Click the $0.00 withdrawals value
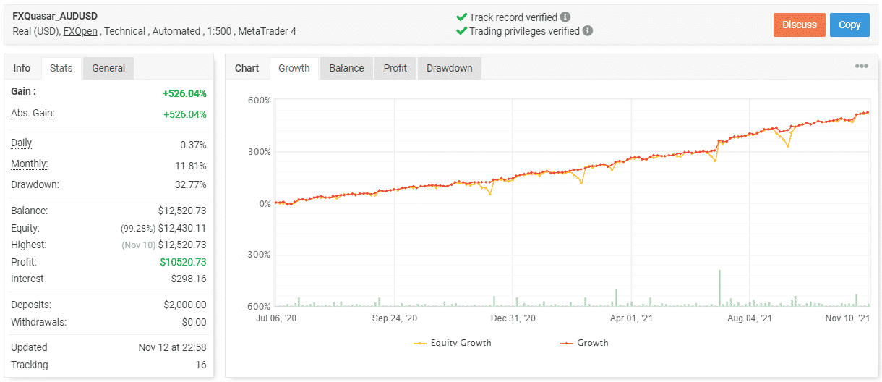This screenshot has height=382, width=882. point(194,322)
